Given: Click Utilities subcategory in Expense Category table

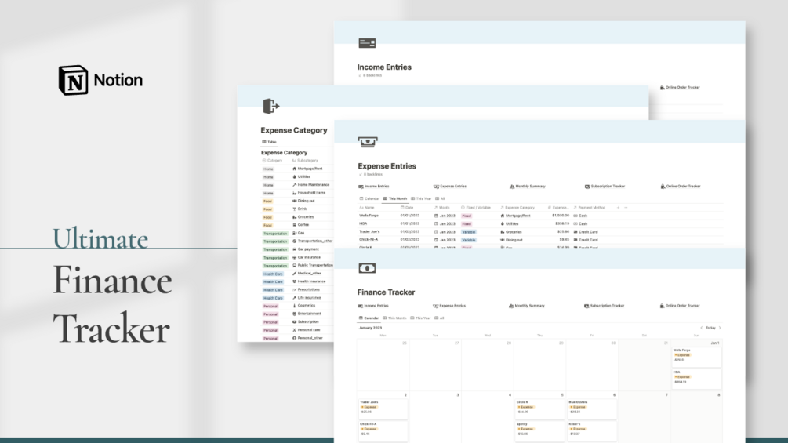Looking at the screenshot, I should click(x=301, y=176).
